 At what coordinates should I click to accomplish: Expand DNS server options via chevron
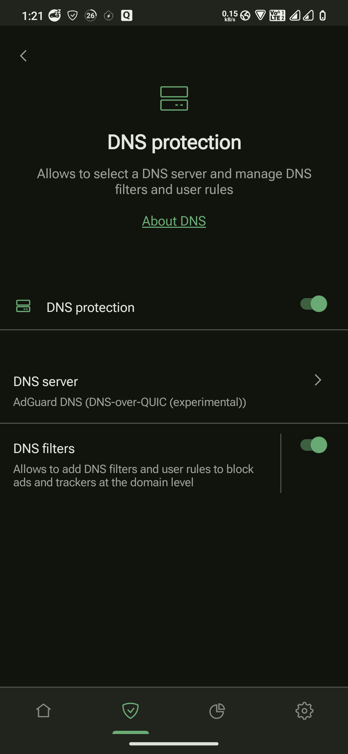coord(318,380)
